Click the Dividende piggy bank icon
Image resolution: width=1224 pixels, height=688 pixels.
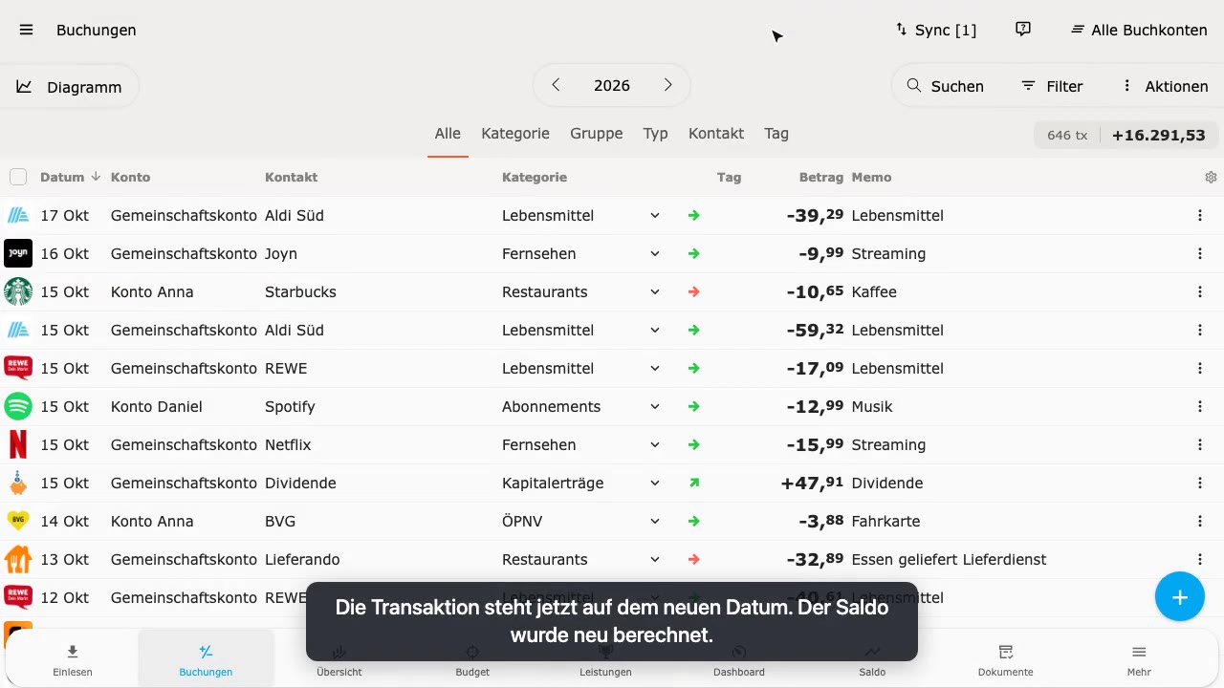[x=18, y=483]
